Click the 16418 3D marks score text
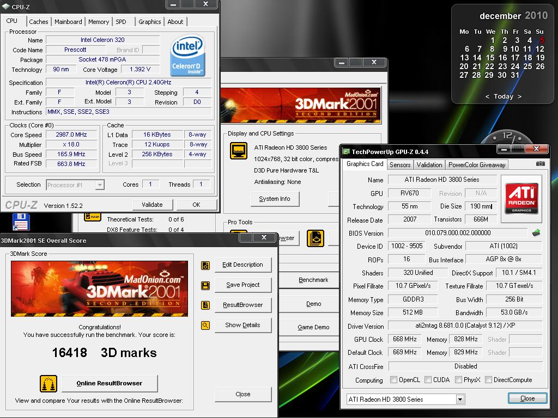The width and height of the screenshot is (558, 418). point(104,353)
